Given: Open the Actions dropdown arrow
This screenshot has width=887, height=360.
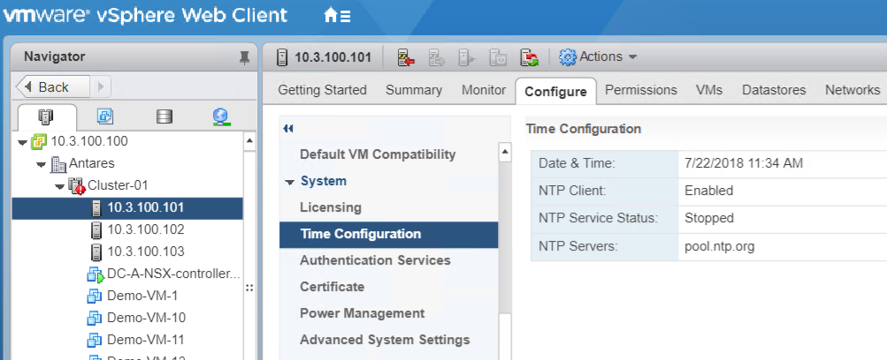Looking at the screenshot, I should click(633, 57).
